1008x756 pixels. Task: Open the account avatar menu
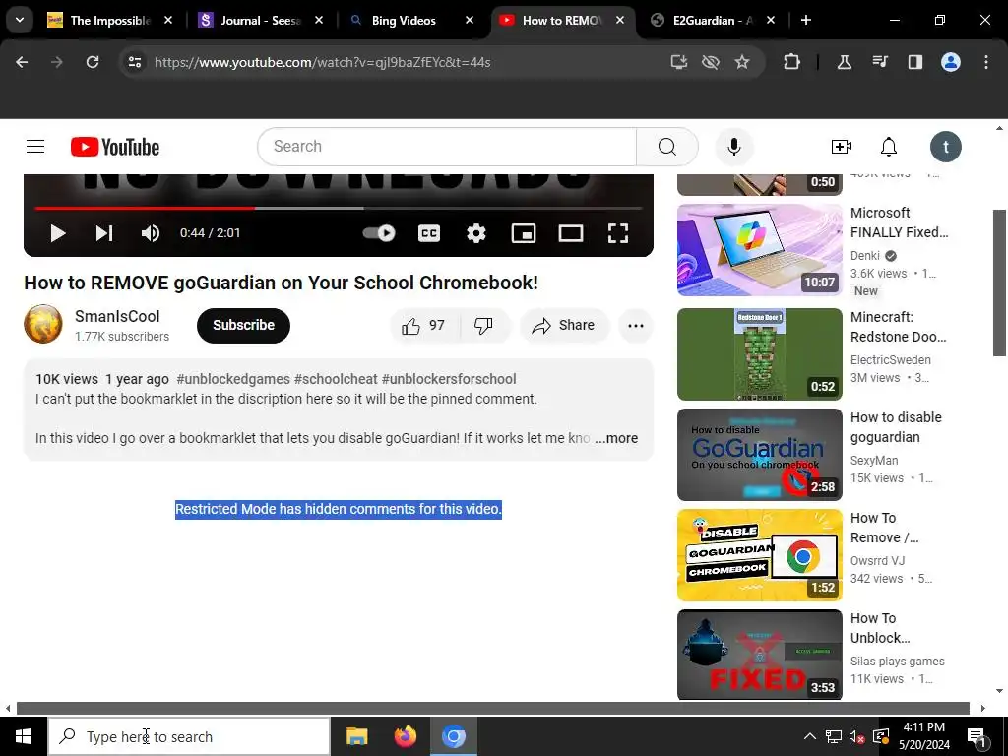pos(945,147)
